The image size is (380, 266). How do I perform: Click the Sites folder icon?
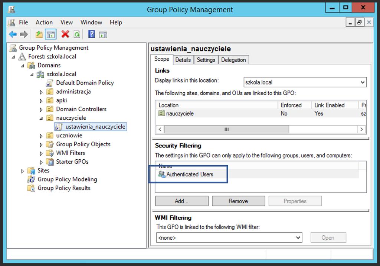(x=31, y=171)
